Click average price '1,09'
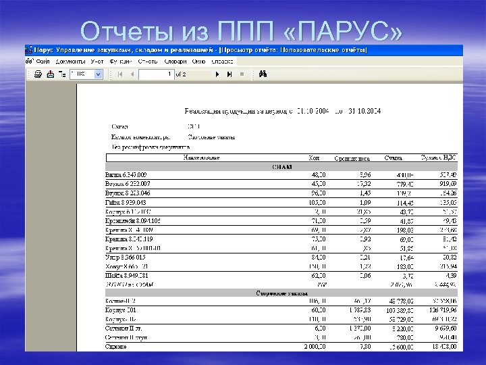This screenshot has width=486, height=365. click(365, 202)
